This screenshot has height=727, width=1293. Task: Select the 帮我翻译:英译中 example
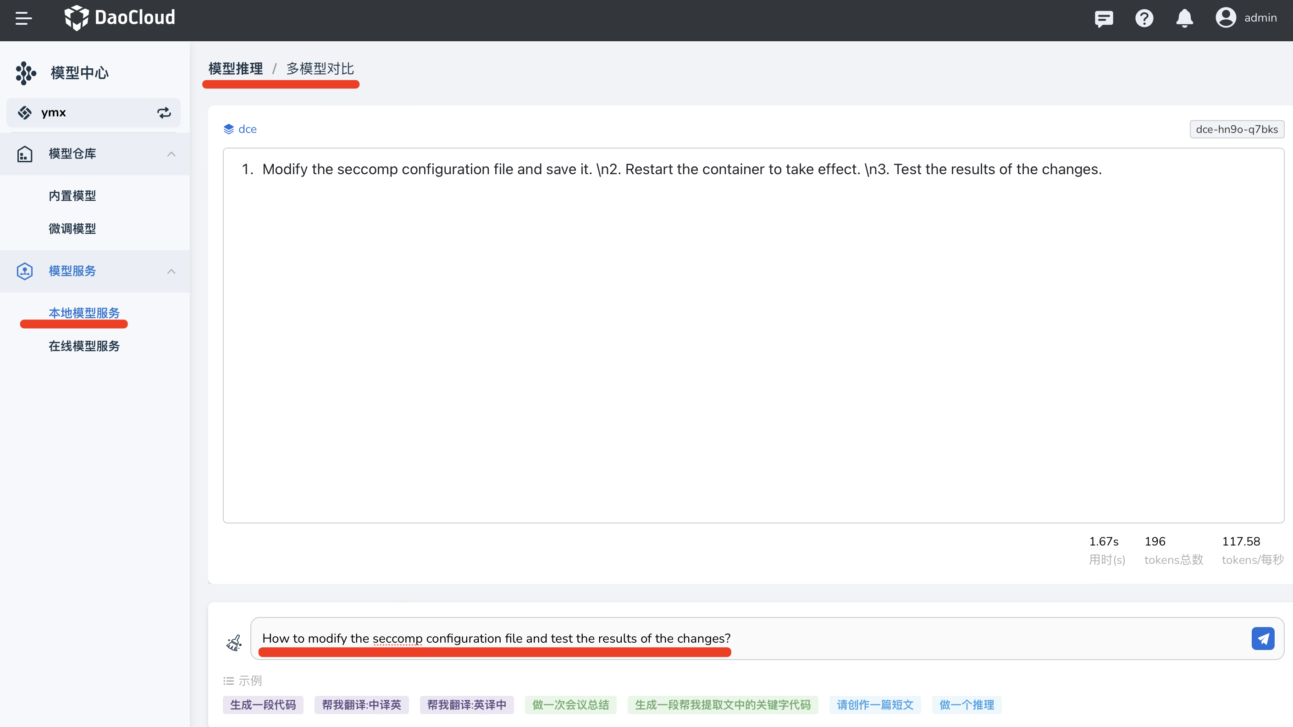click(467, 705)
